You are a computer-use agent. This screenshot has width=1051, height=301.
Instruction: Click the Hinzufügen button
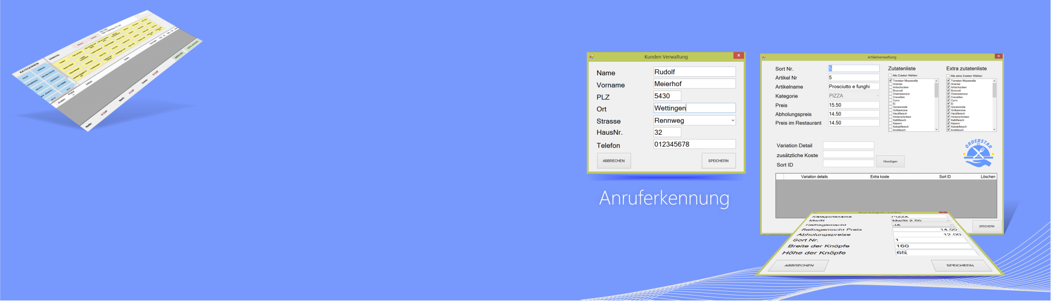890,161
